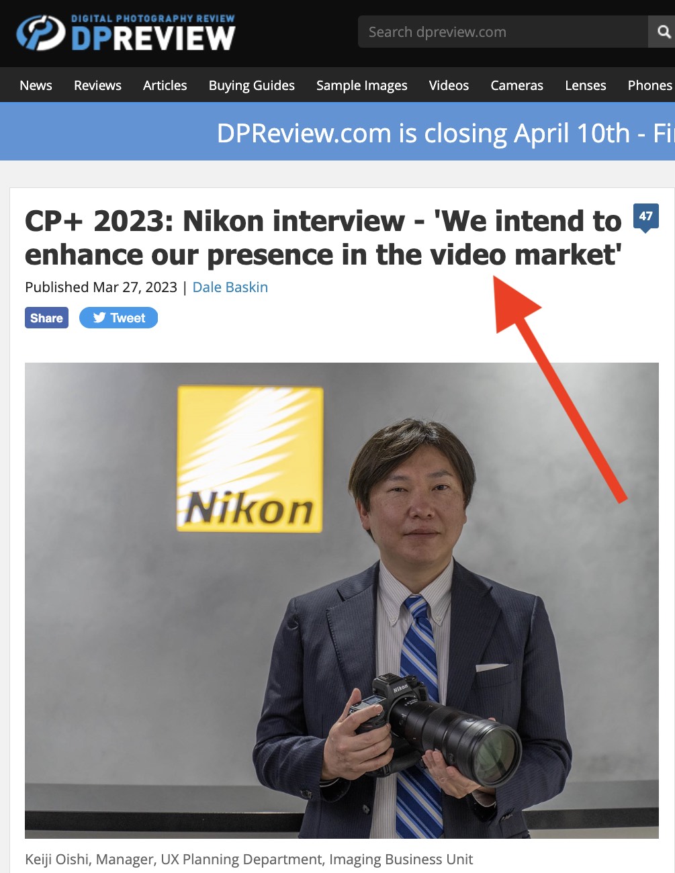Open the News menu
This screenshot has width=675, height=873.
pos(36,85)
